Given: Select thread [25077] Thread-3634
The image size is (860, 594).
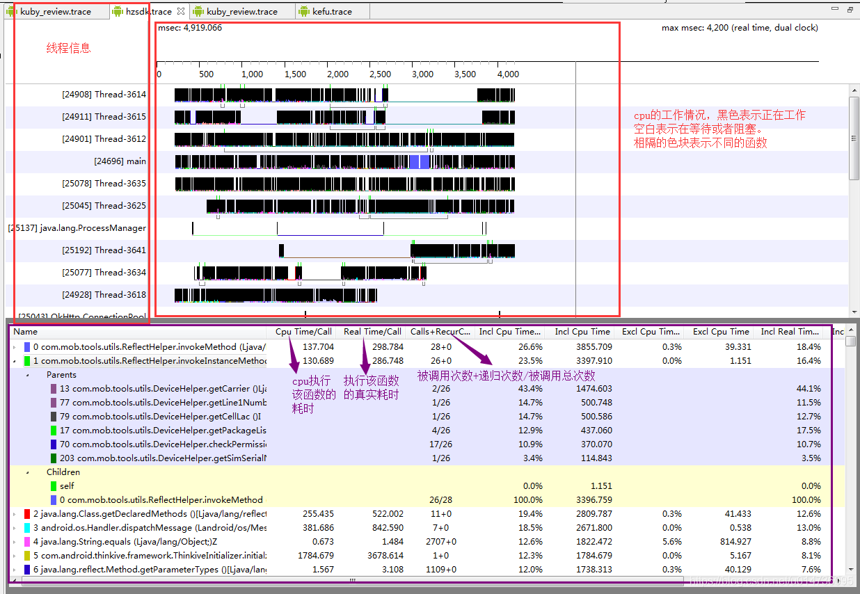Looking at the screenshot, I should [x=104, y=273].
